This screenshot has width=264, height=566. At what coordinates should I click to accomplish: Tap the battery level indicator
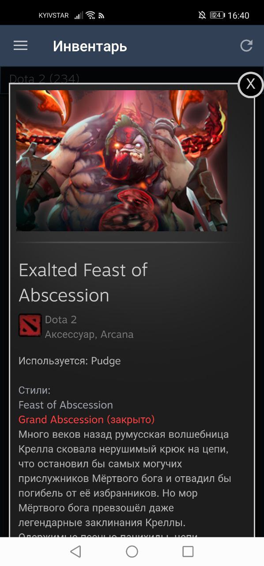pyautogui.click(x=217, y=15)
